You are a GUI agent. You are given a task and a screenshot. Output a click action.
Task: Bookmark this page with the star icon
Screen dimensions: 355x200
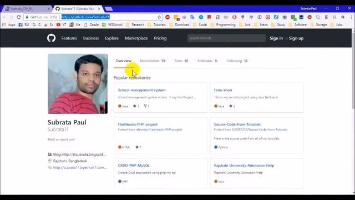[x=159, y=17]
